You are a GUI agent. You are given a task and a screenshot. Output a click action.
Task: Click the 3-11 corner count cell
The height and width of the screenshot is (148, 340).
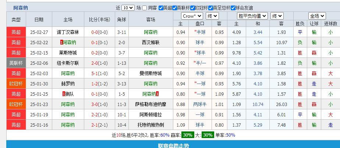click(x=122, y=32)
